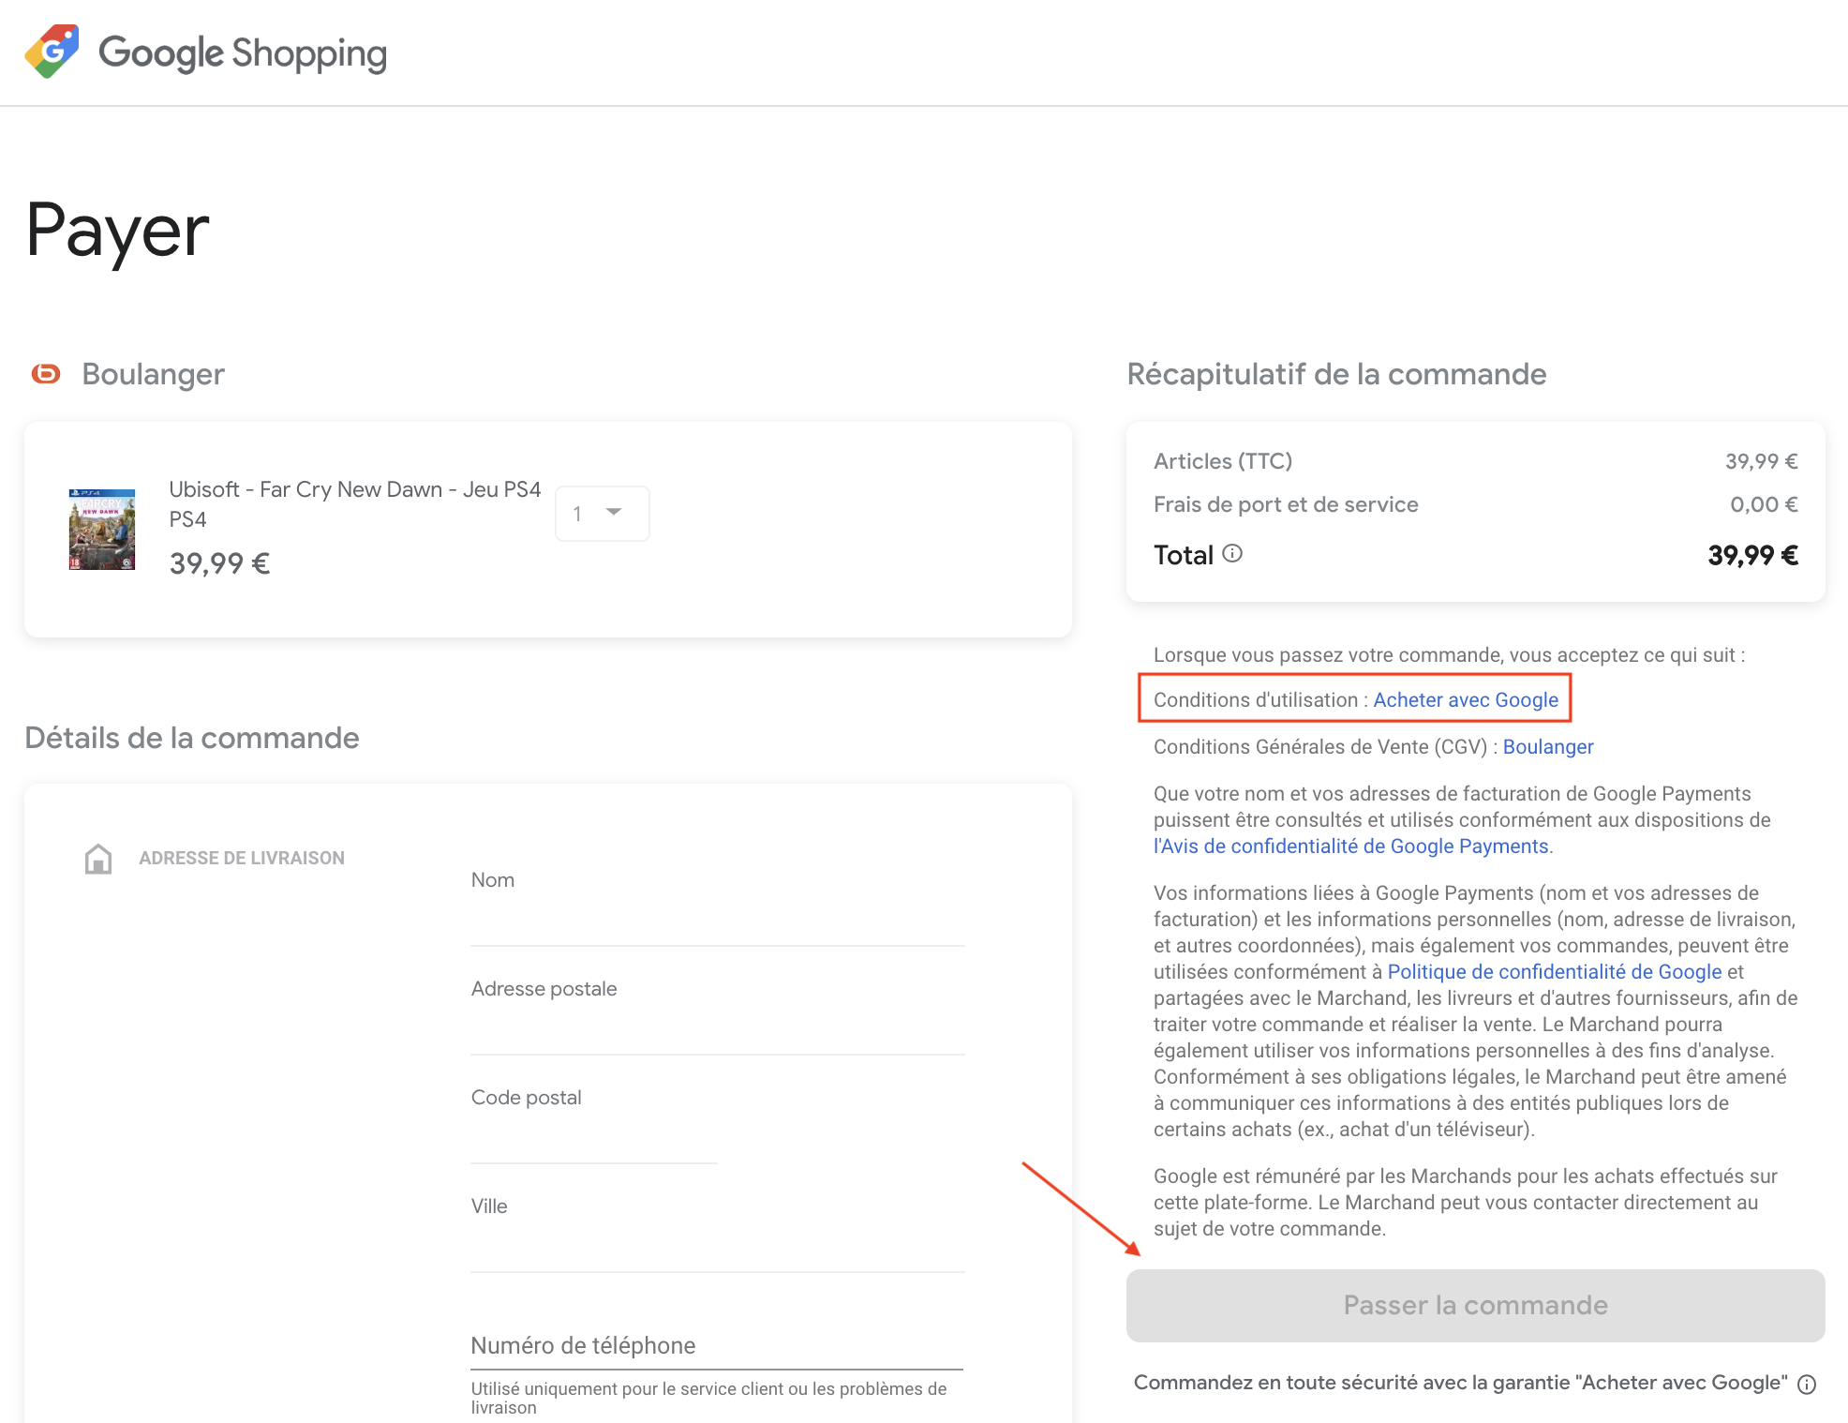Open the Acheter avec Google terms link

(x=1466, y=699)
